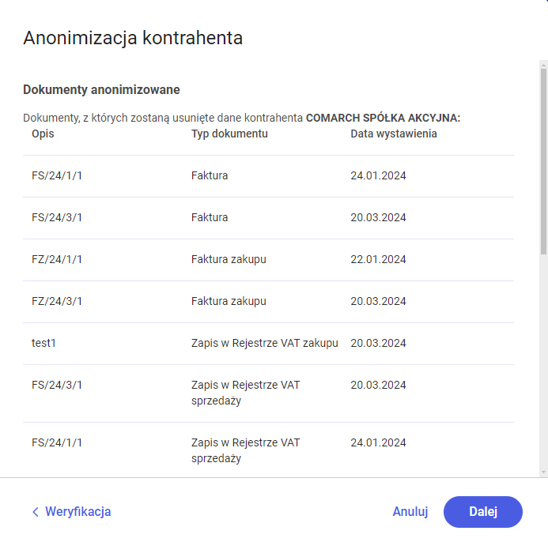Click the Data wystawienia column header

click(393, 134)
